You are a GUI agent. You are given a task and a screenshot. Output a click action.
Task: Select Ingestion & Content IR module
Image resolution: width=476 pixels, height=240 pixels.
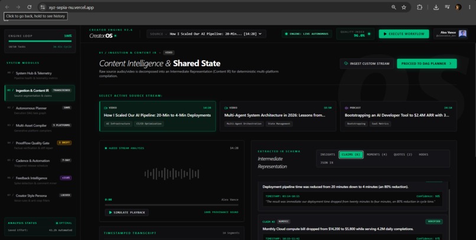pos(40,93)
